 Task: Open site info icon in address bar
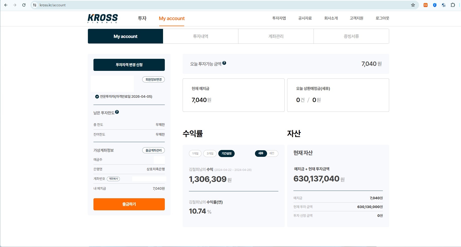pyautogui.click(x=35, y=5)
